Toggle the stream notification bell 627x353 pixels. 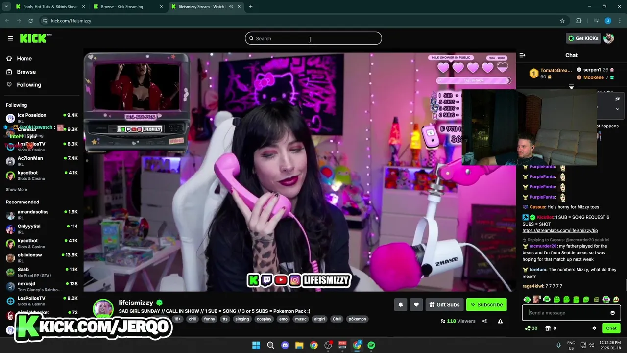[400, 305]
